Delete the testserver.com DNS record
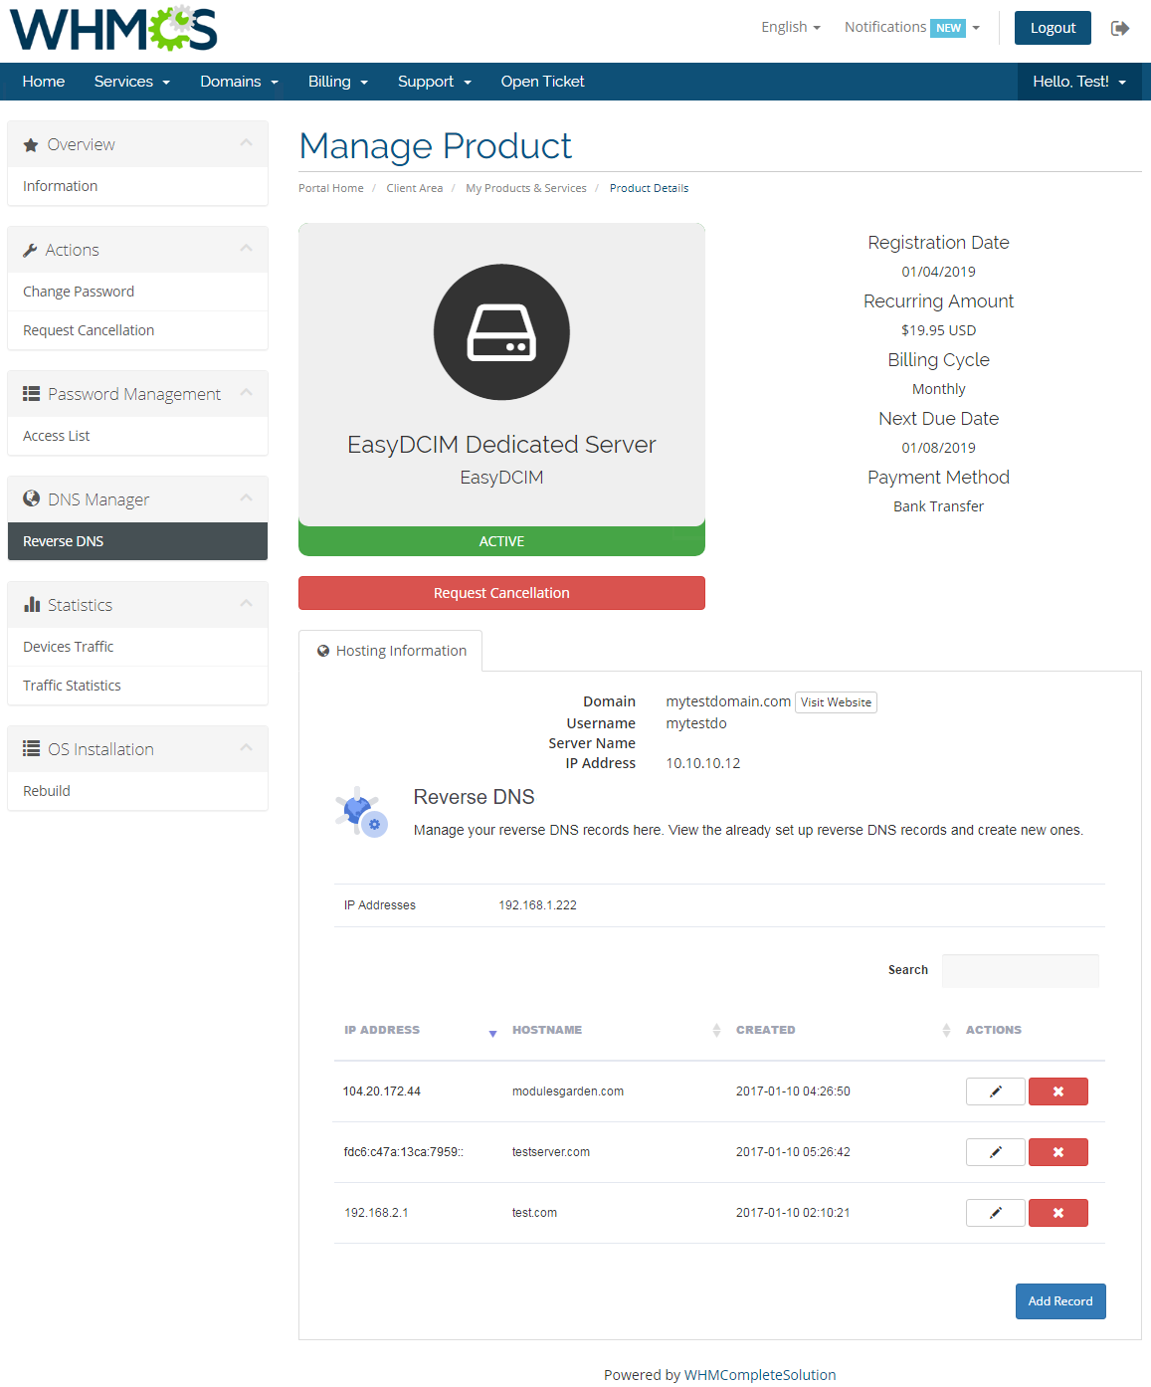Screen dimensions: 1151x1387 [x=1057, y=1151]
